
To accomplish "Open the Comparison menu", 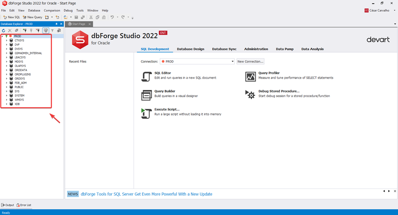I will tap(52, 10).
